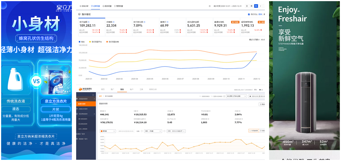Click info icon next to 平均点击花费
This screenshot has height=161, width=341.
210,111
